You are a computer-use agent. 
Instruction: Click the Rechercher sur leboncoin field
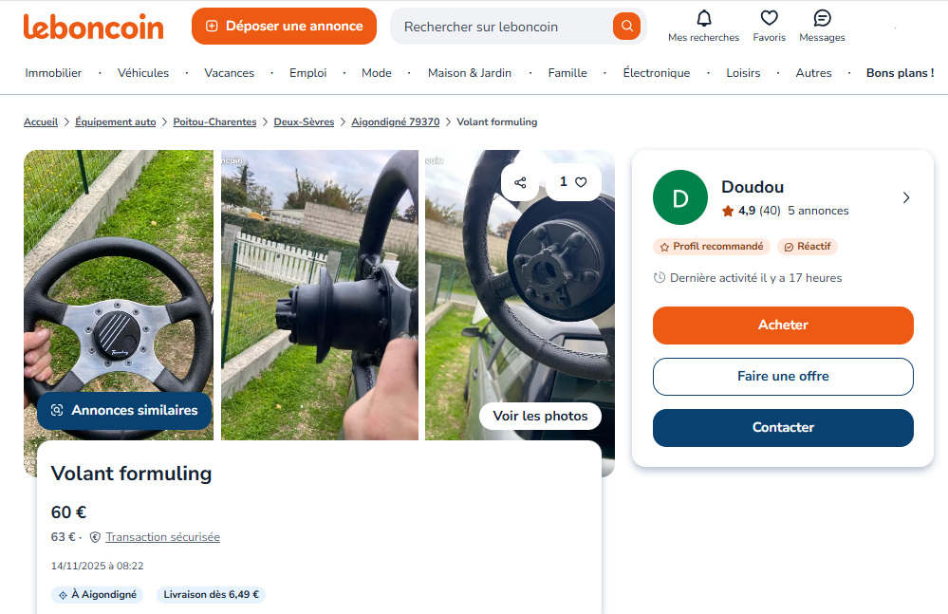pyautogui.click(x=503, y=27)
